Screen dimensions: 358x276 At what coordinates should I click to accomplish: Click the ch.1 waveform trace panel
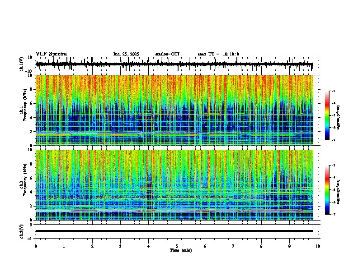(x=178, y=64)
